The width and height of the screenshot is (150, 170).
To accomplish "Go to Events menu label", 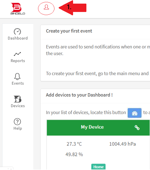I will 18,83.
